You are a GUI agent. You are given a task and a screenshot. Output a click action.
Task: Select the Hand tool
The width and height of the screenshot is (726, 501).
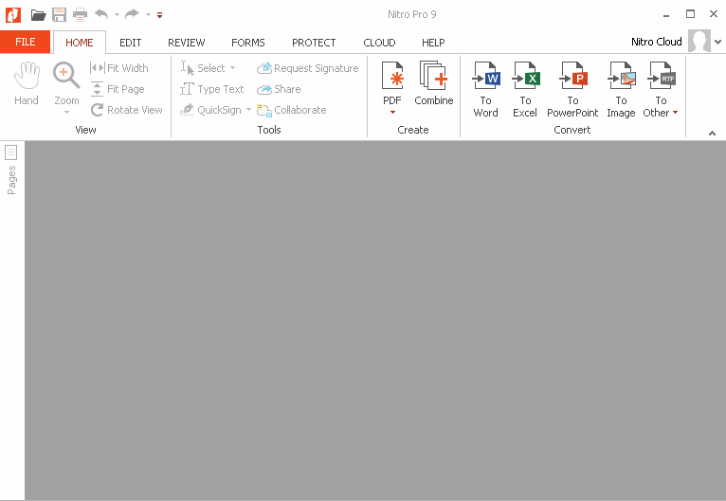point(27,83)
